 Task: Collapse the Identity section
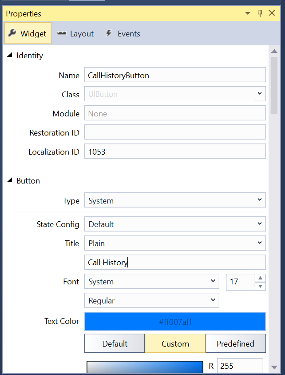coord(9,56)
